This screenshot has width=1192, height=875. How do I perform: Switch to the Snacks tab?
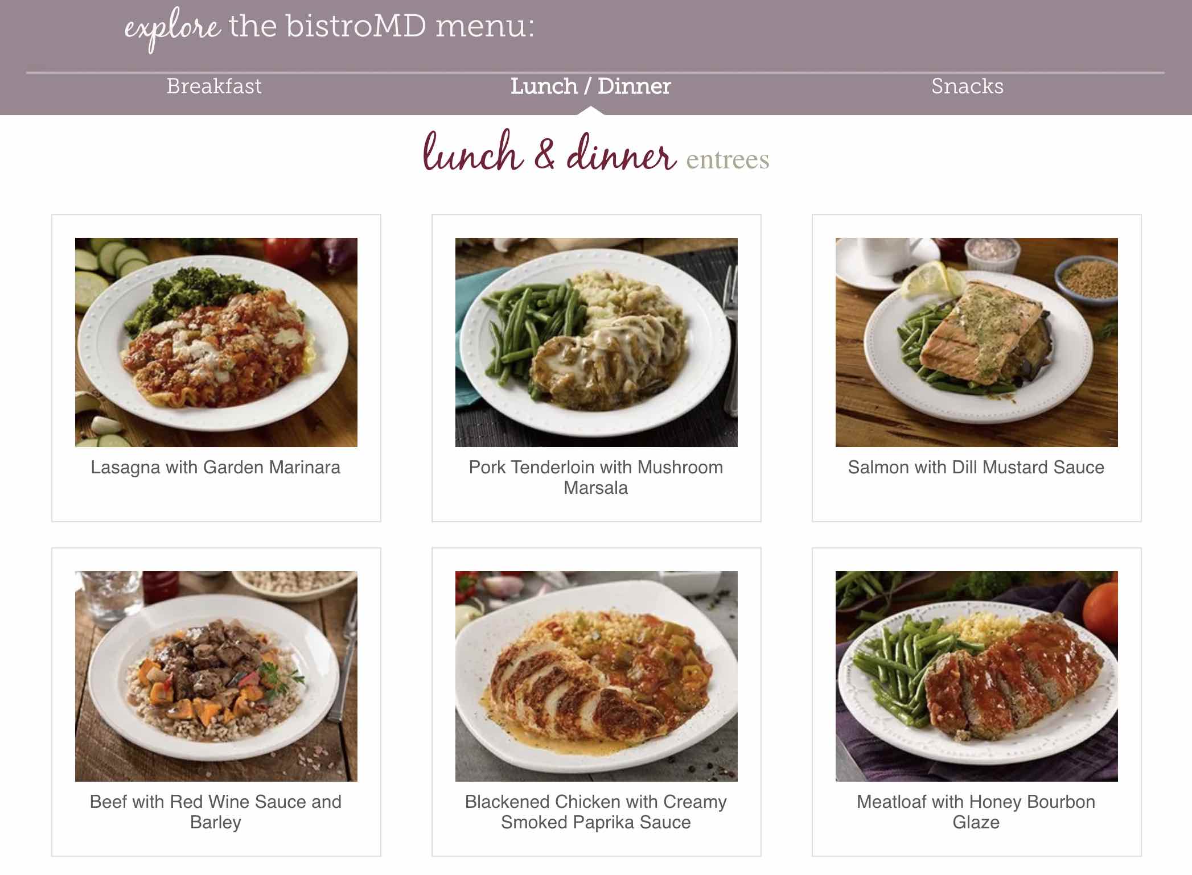pyautogui.click(x=967, y=86)
